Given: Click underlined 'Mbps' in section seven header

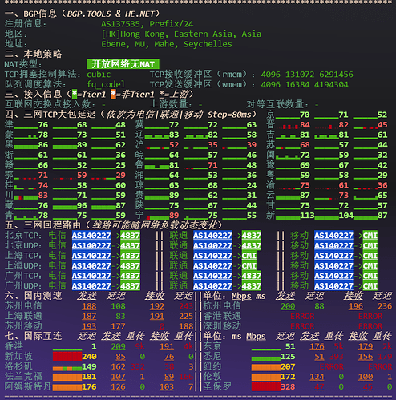Looking at the screenshot, I should click(x=256, y=337).
